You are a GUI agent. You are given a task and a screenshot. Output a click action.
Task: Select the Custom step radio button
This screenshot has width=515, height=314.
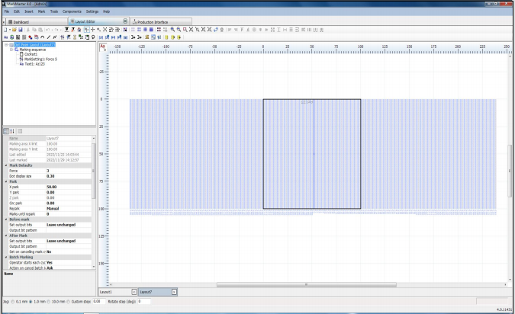(69, 301)
